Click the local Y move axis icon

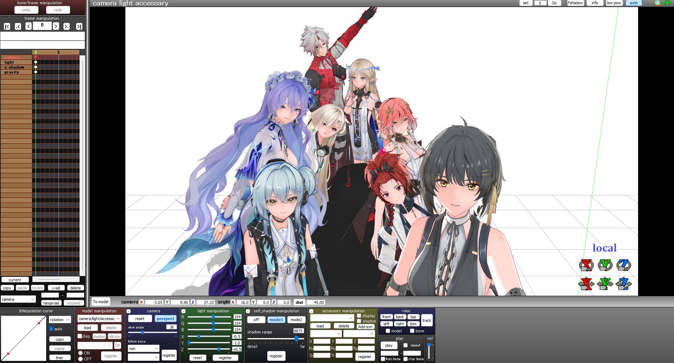click(605, 283)
